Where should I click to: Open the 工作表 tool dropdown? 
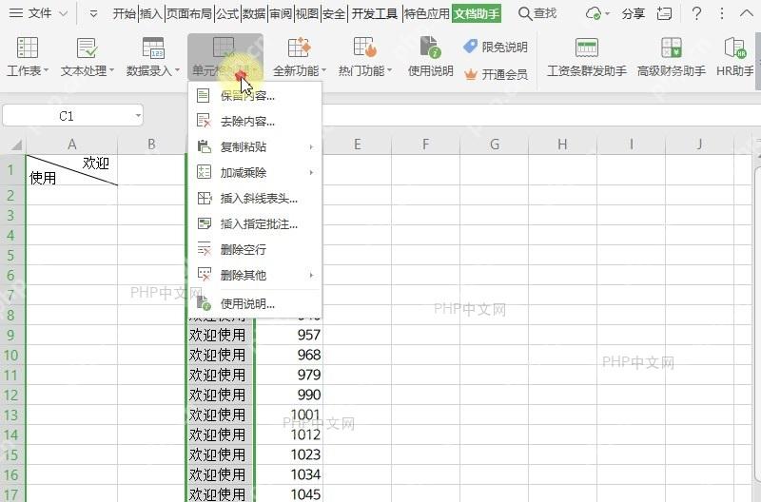28,57
